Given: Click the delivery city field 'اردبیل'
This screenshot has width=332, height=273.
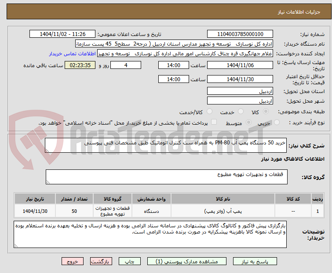Looking at the screenshot, I should tap(240, 101).
